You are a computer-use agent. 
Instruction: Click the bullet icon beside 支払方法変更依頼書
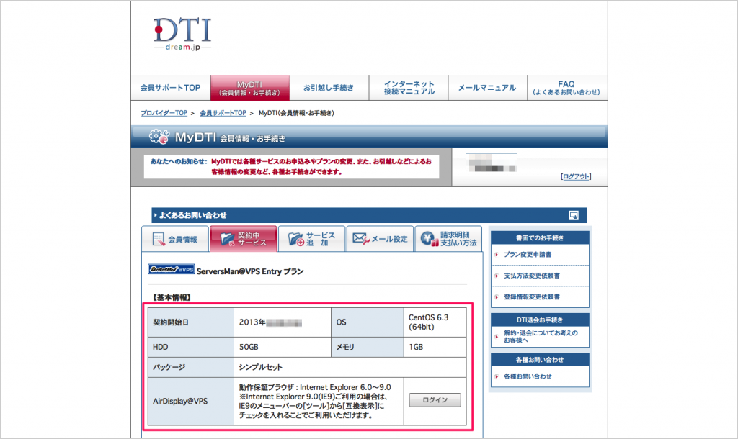(x=497, y=276)
